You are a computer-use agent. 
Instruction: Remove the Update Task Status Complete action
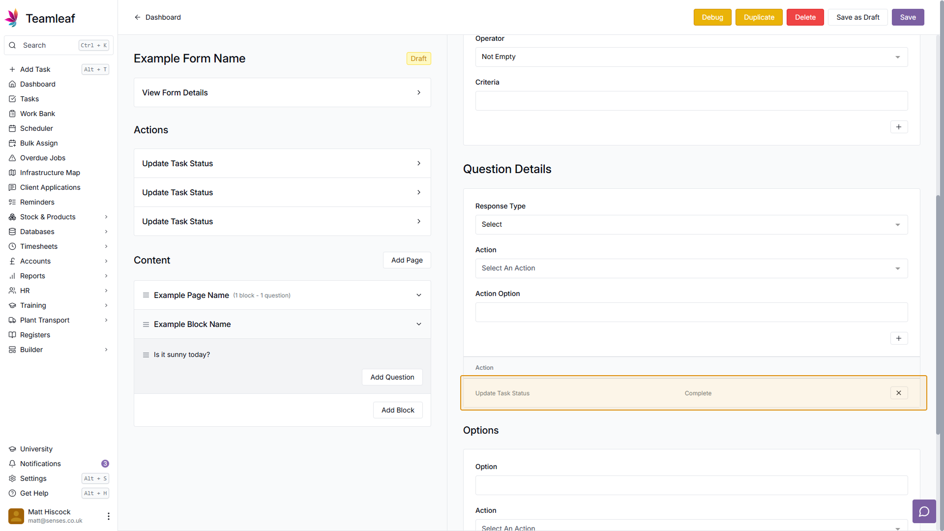tap(898, 393)
